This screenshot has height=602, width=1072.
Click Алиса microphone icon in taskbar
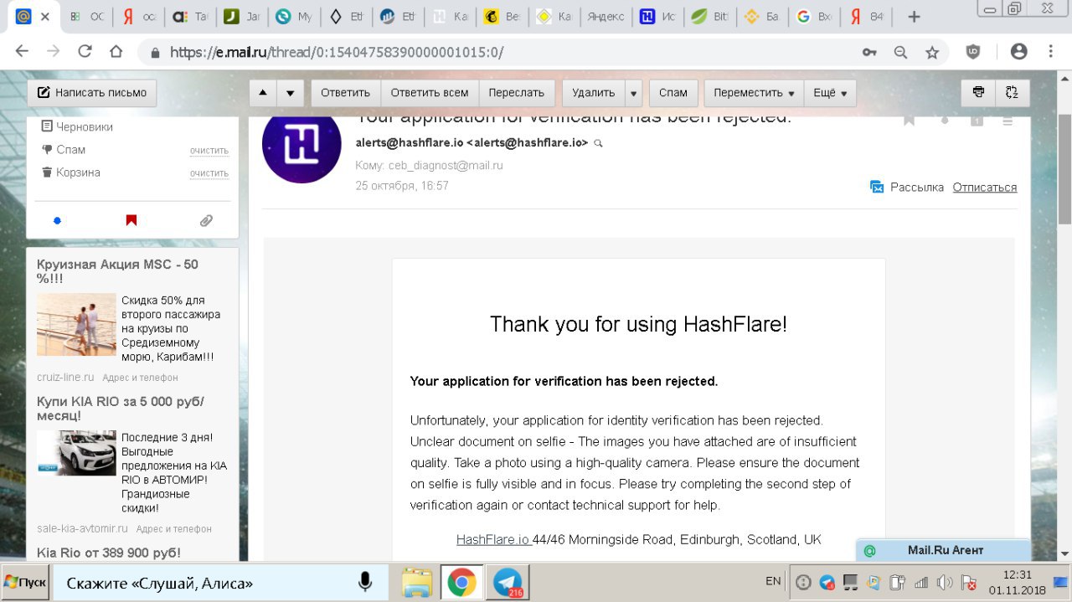365,583
